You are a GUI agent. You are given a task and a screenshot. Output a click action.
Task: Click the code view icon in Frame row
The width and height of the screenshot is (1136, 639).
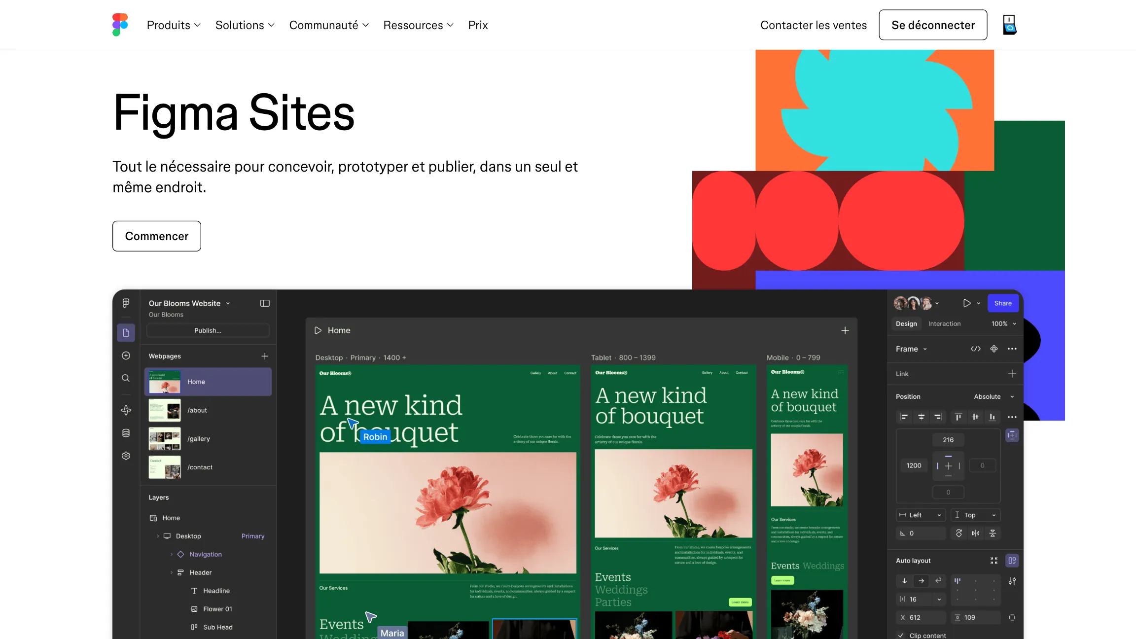[975, 349]
